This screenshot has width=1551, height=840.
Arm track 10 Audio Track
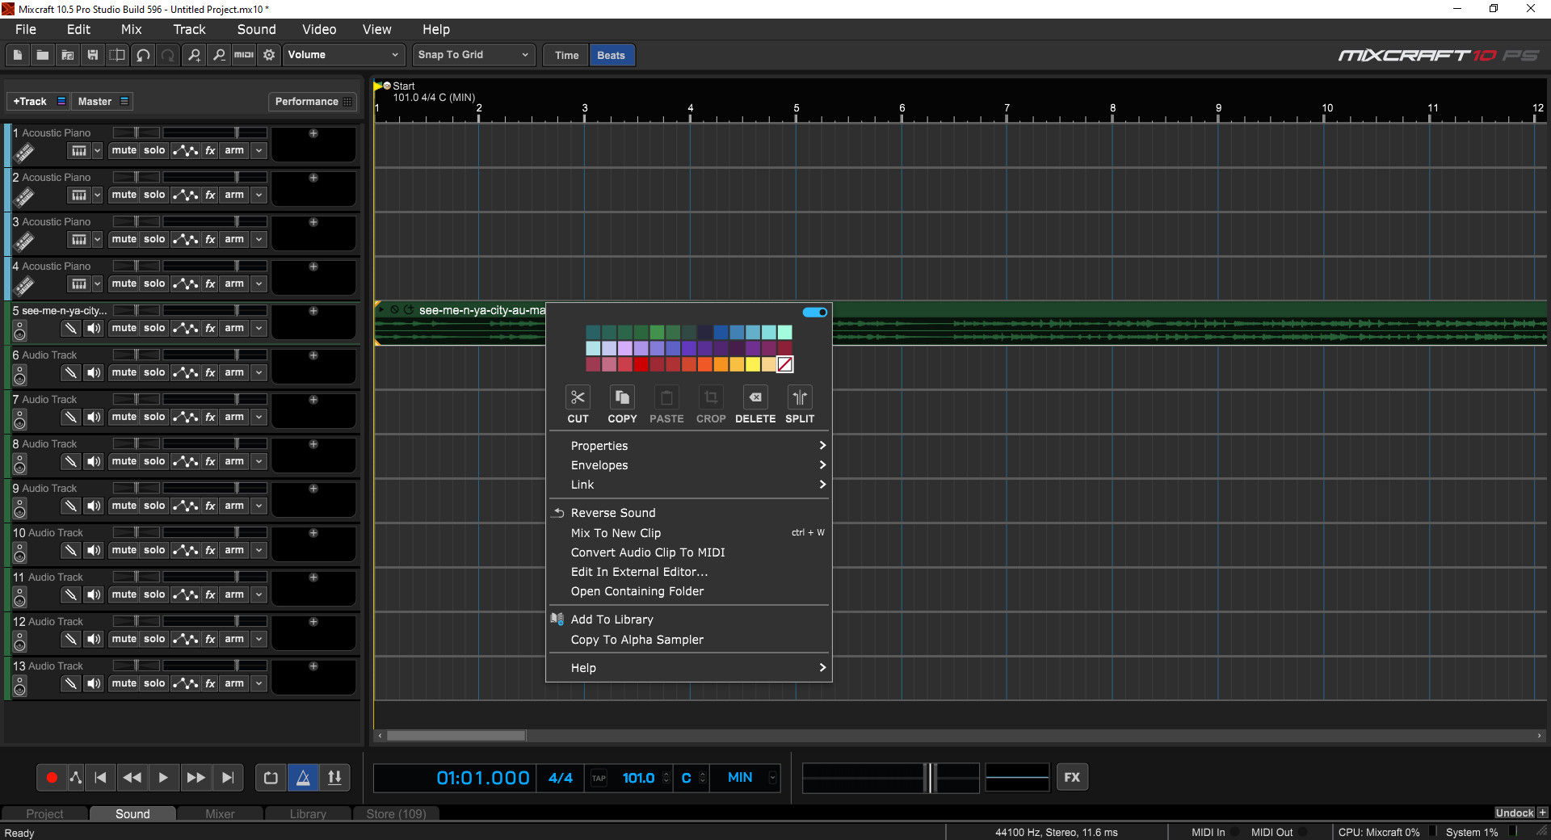(234, 550)
